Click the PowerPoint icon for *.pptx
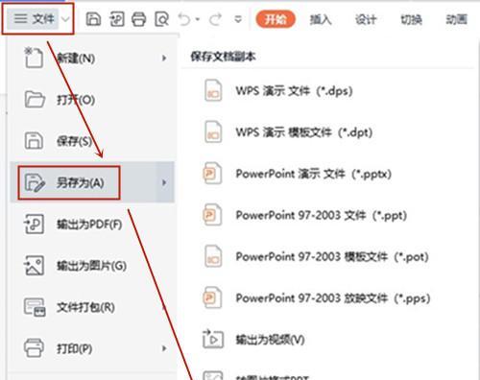The height and width of the screenshot is (380, 480). pyautogui.click(x=212, y=174)
